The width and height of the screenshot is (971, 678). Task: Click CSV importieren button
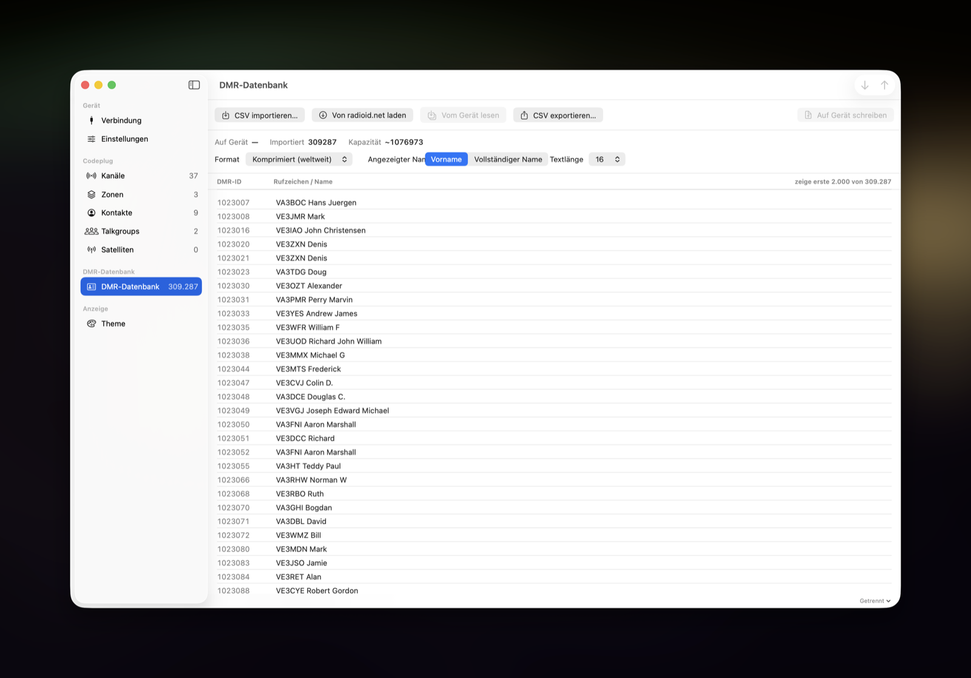coord(260,115)
